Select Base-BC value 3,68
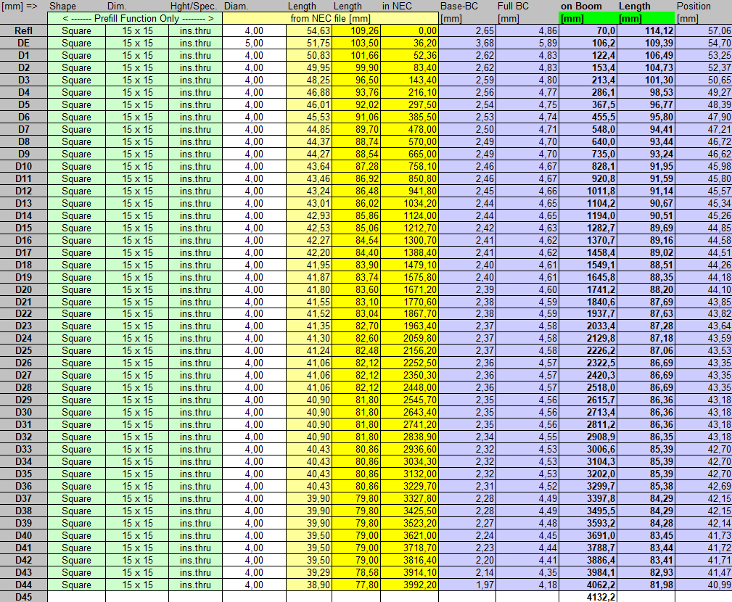The image size is (732, 602). (467, 43)
